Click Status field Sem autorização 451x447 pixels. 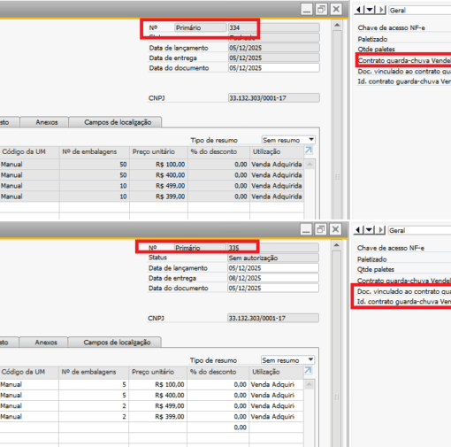273,258
